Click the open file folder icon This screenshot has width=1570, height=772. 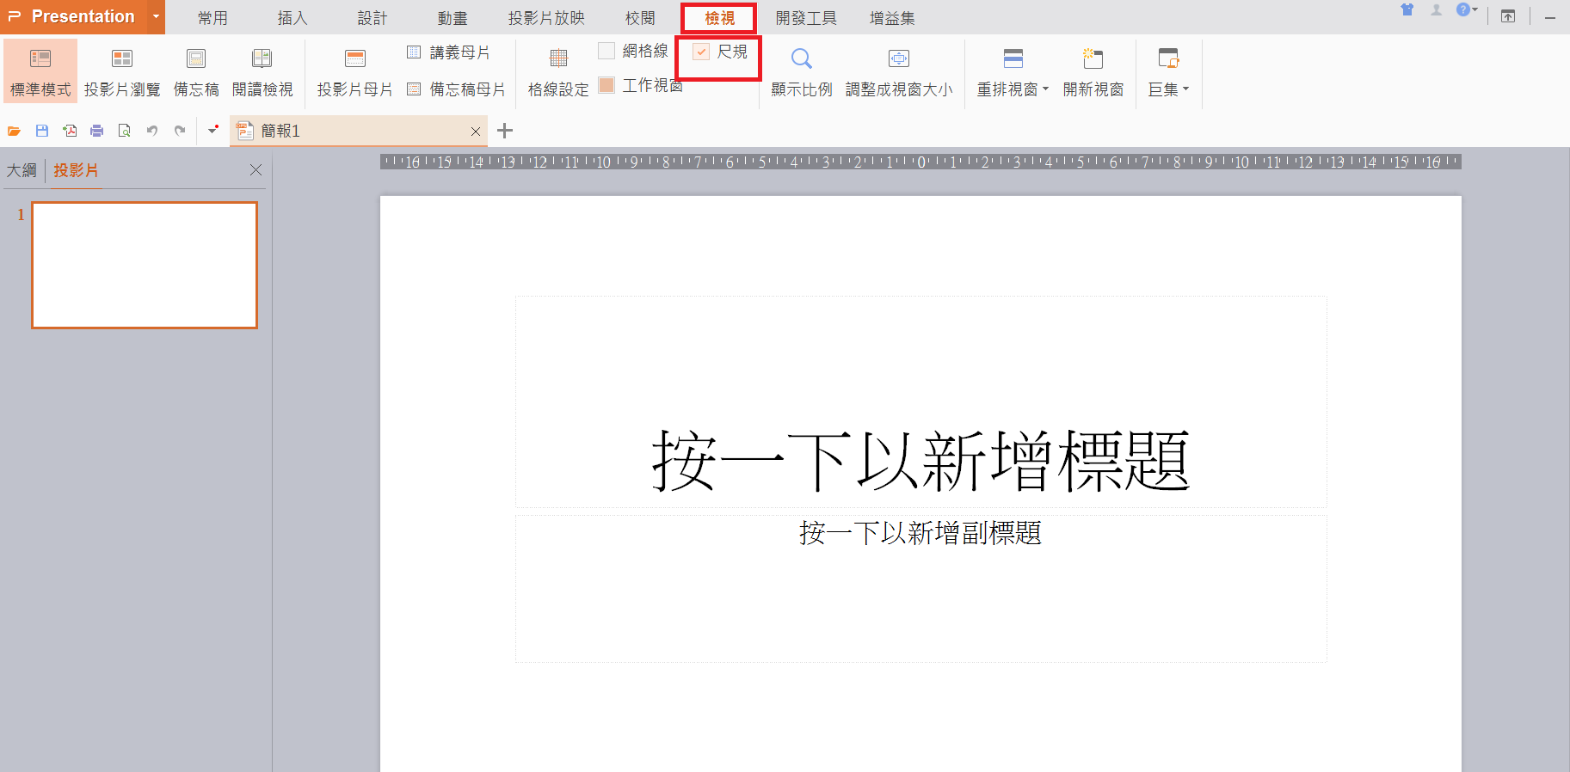click(x=14, y=131)
